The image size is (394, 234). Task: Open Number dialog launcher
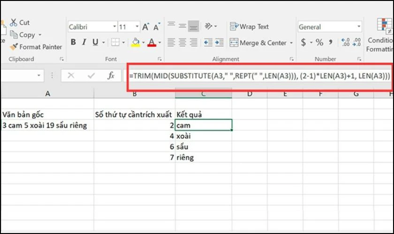pyautogui.click(x=359, y=59)
